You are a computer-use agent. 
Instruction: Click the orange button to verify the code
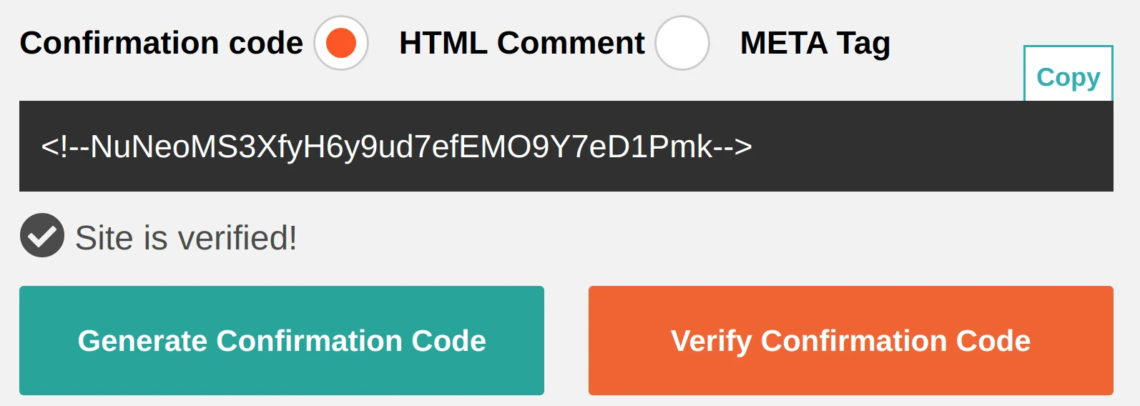[850, 340]
